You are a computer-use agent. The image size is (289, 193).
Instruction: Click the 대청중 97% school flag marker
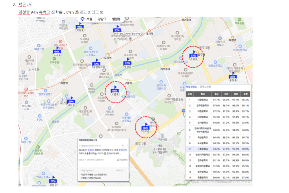tap(127, 63)
